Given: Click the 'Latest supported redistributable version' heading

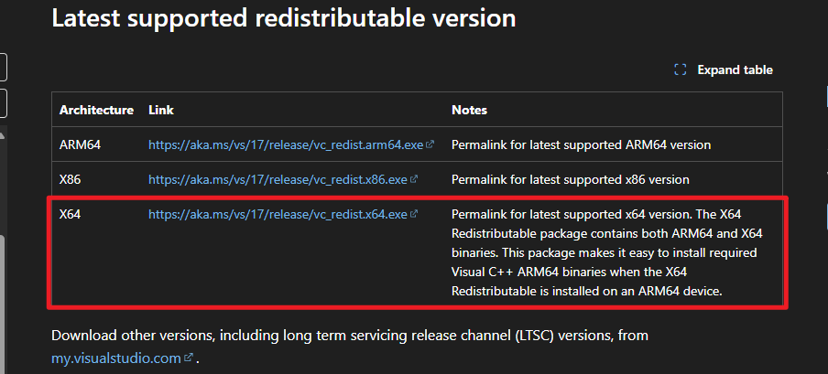Looking at the screenshot, I should click(284, 17).
